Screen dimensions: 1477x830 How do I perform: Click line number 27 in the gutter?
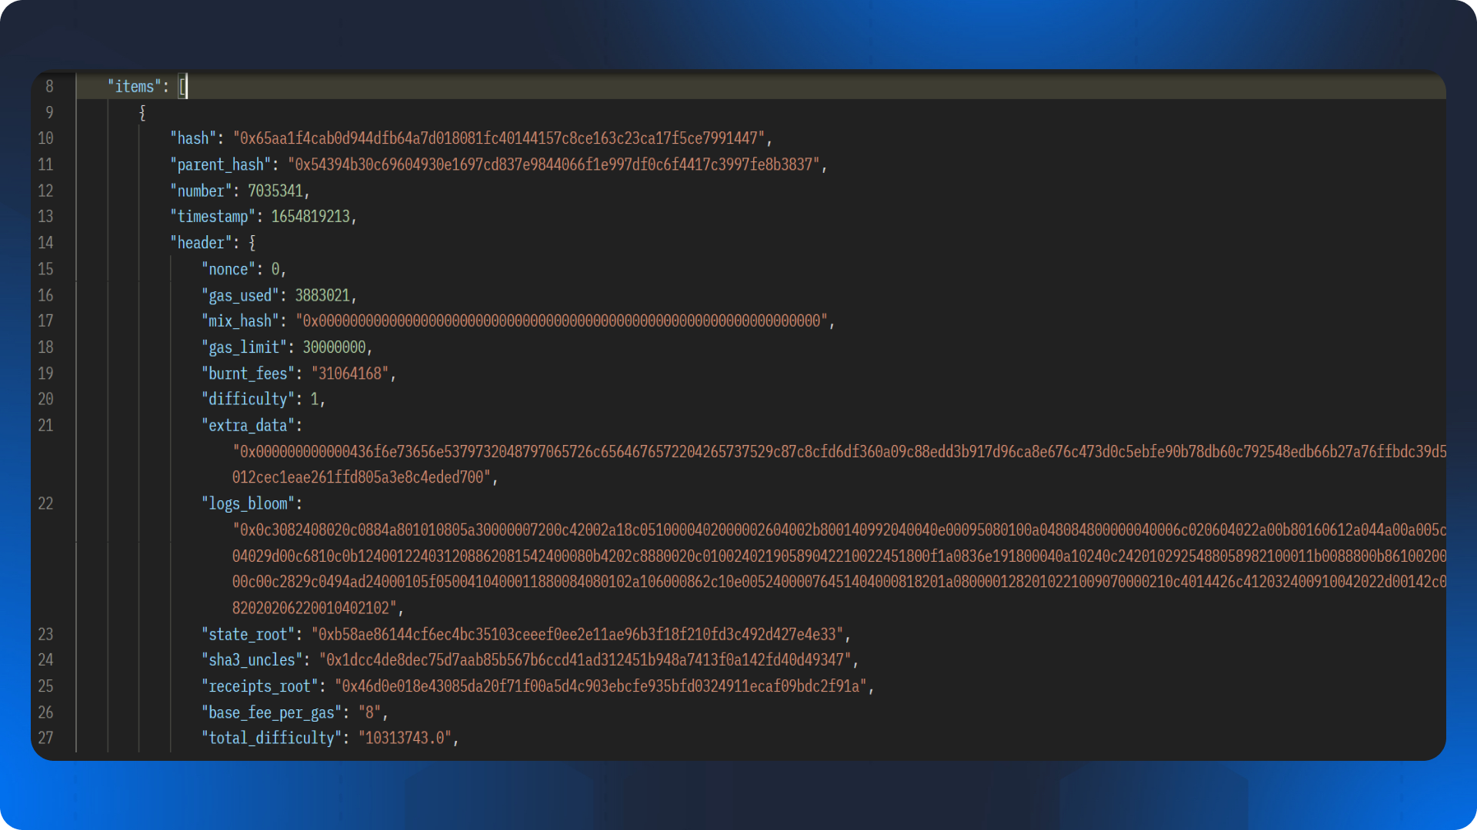[45, 739]
